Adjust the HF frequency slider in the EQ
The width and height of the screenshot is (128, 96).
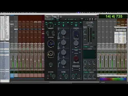click(x=58, y=33)
